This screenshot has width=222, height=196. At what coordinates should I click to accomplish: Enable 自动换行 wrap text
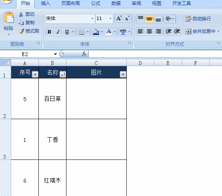pos(198,19)
